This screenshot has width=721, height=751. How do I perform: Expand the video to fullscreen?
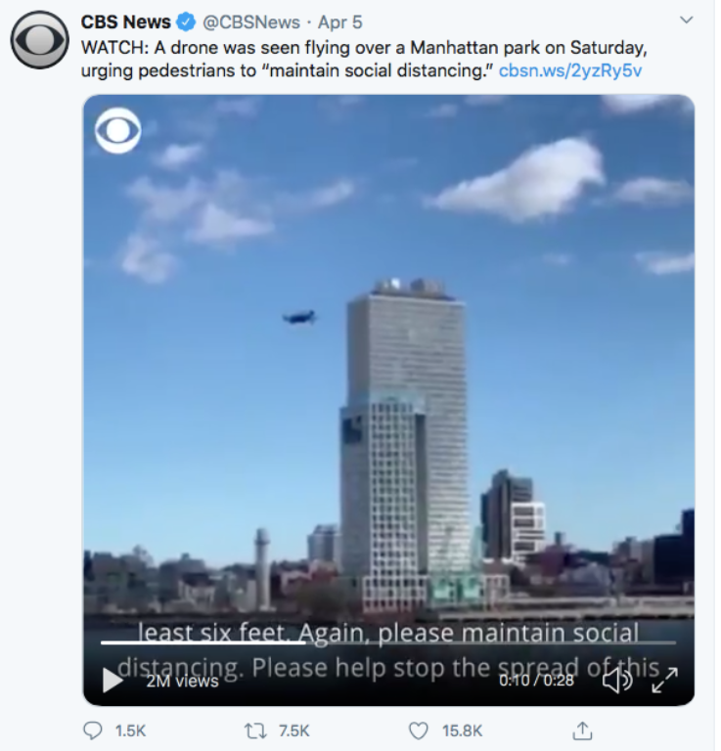coord(665,681)
